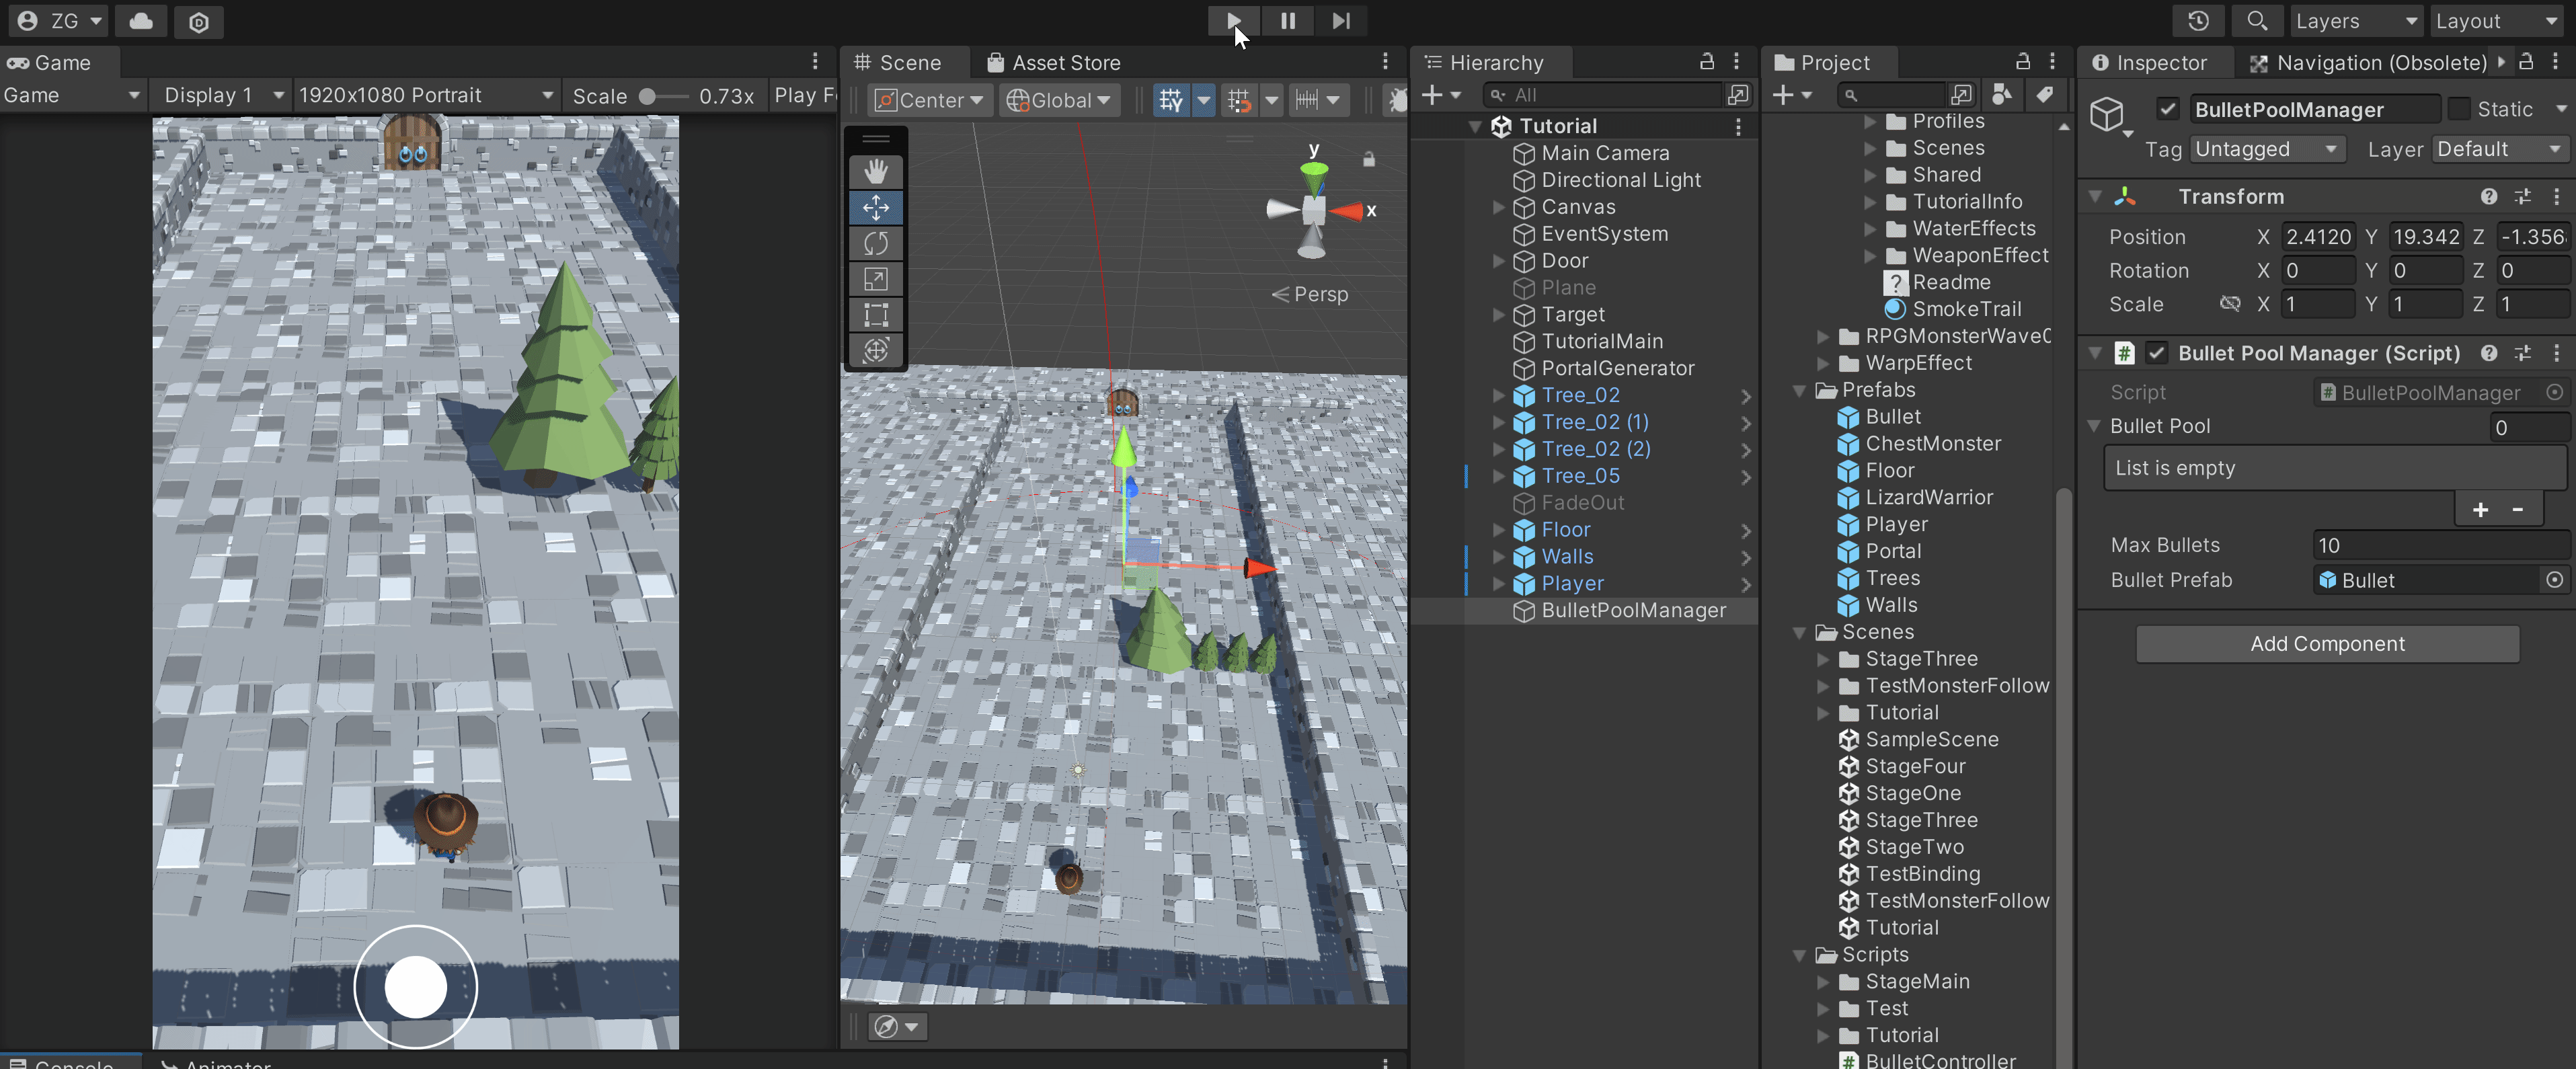Toggle the Static checkbox
This screenshot has height=1069, width=2576.
(x=2459, y=109)
